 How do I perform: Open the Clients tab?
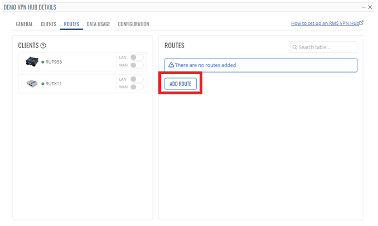click(x=49, y=24)
